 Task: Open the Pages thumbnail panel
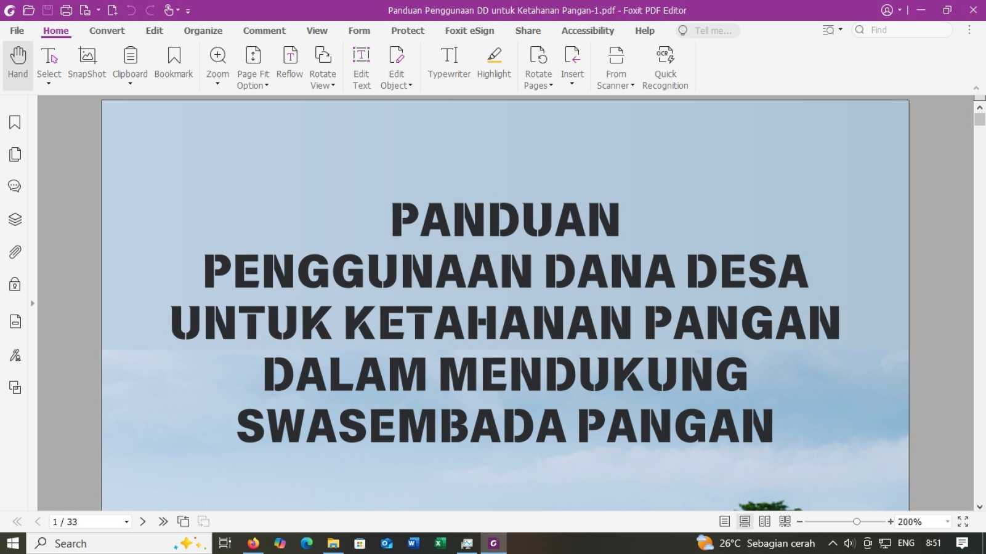(x=15, y=154)
